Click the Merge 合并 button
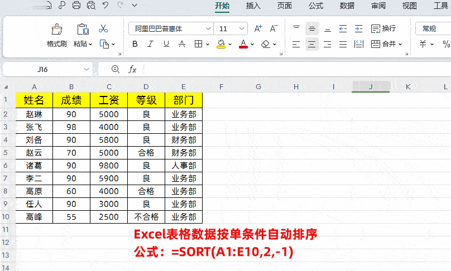451x271 pixels. click(383, 44)
